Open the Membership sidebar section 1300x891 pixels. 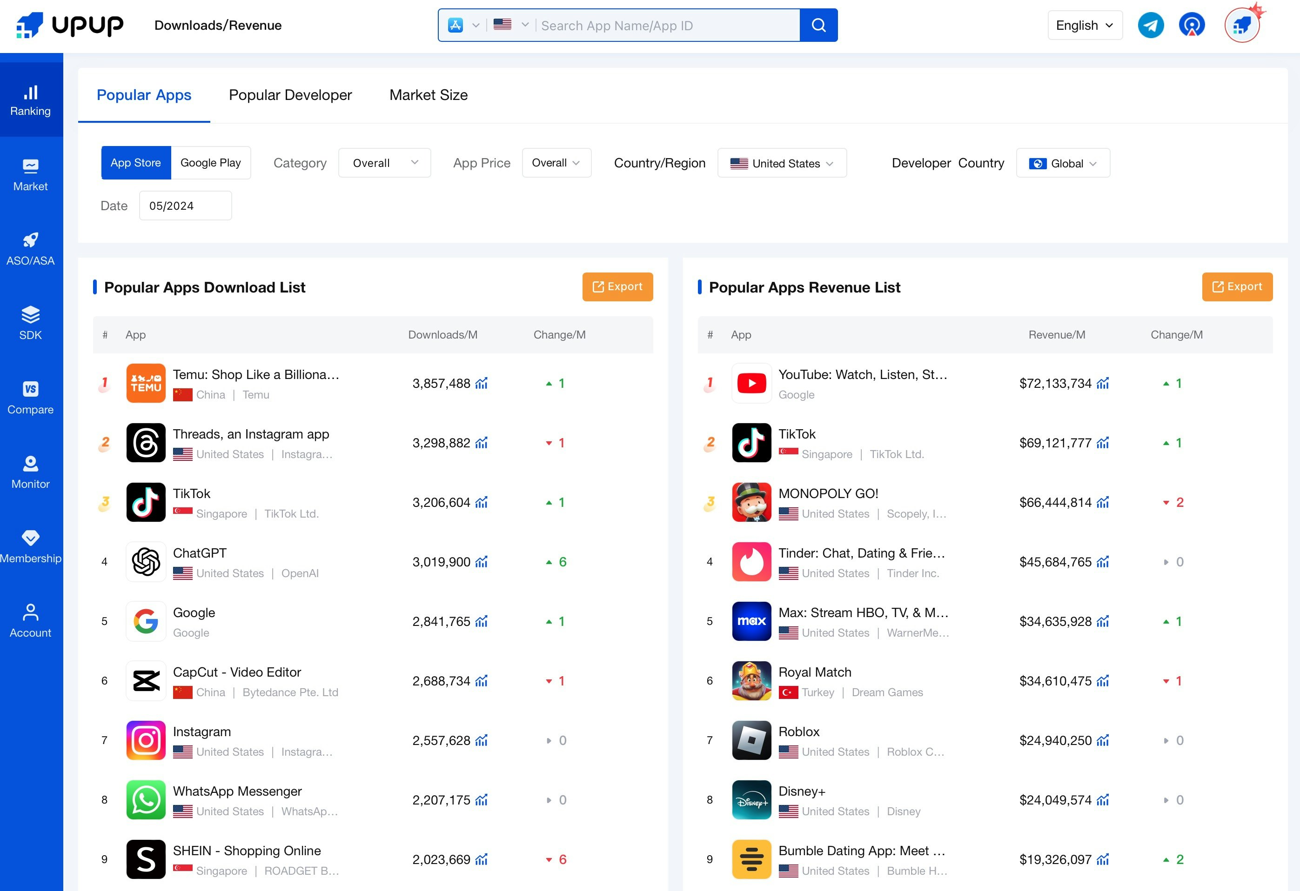(31, 547)
